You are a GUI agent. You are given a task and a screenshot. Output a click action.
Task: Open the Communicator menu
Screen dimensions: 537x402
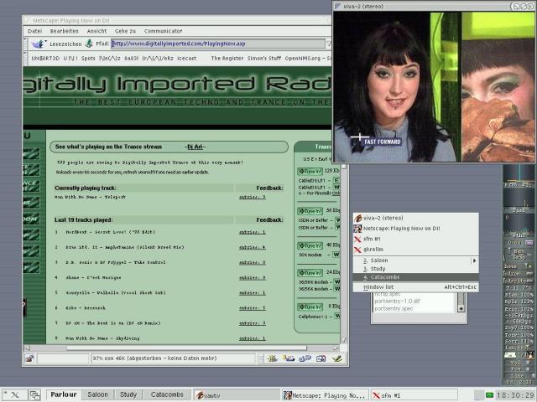[x=164, y=31]
